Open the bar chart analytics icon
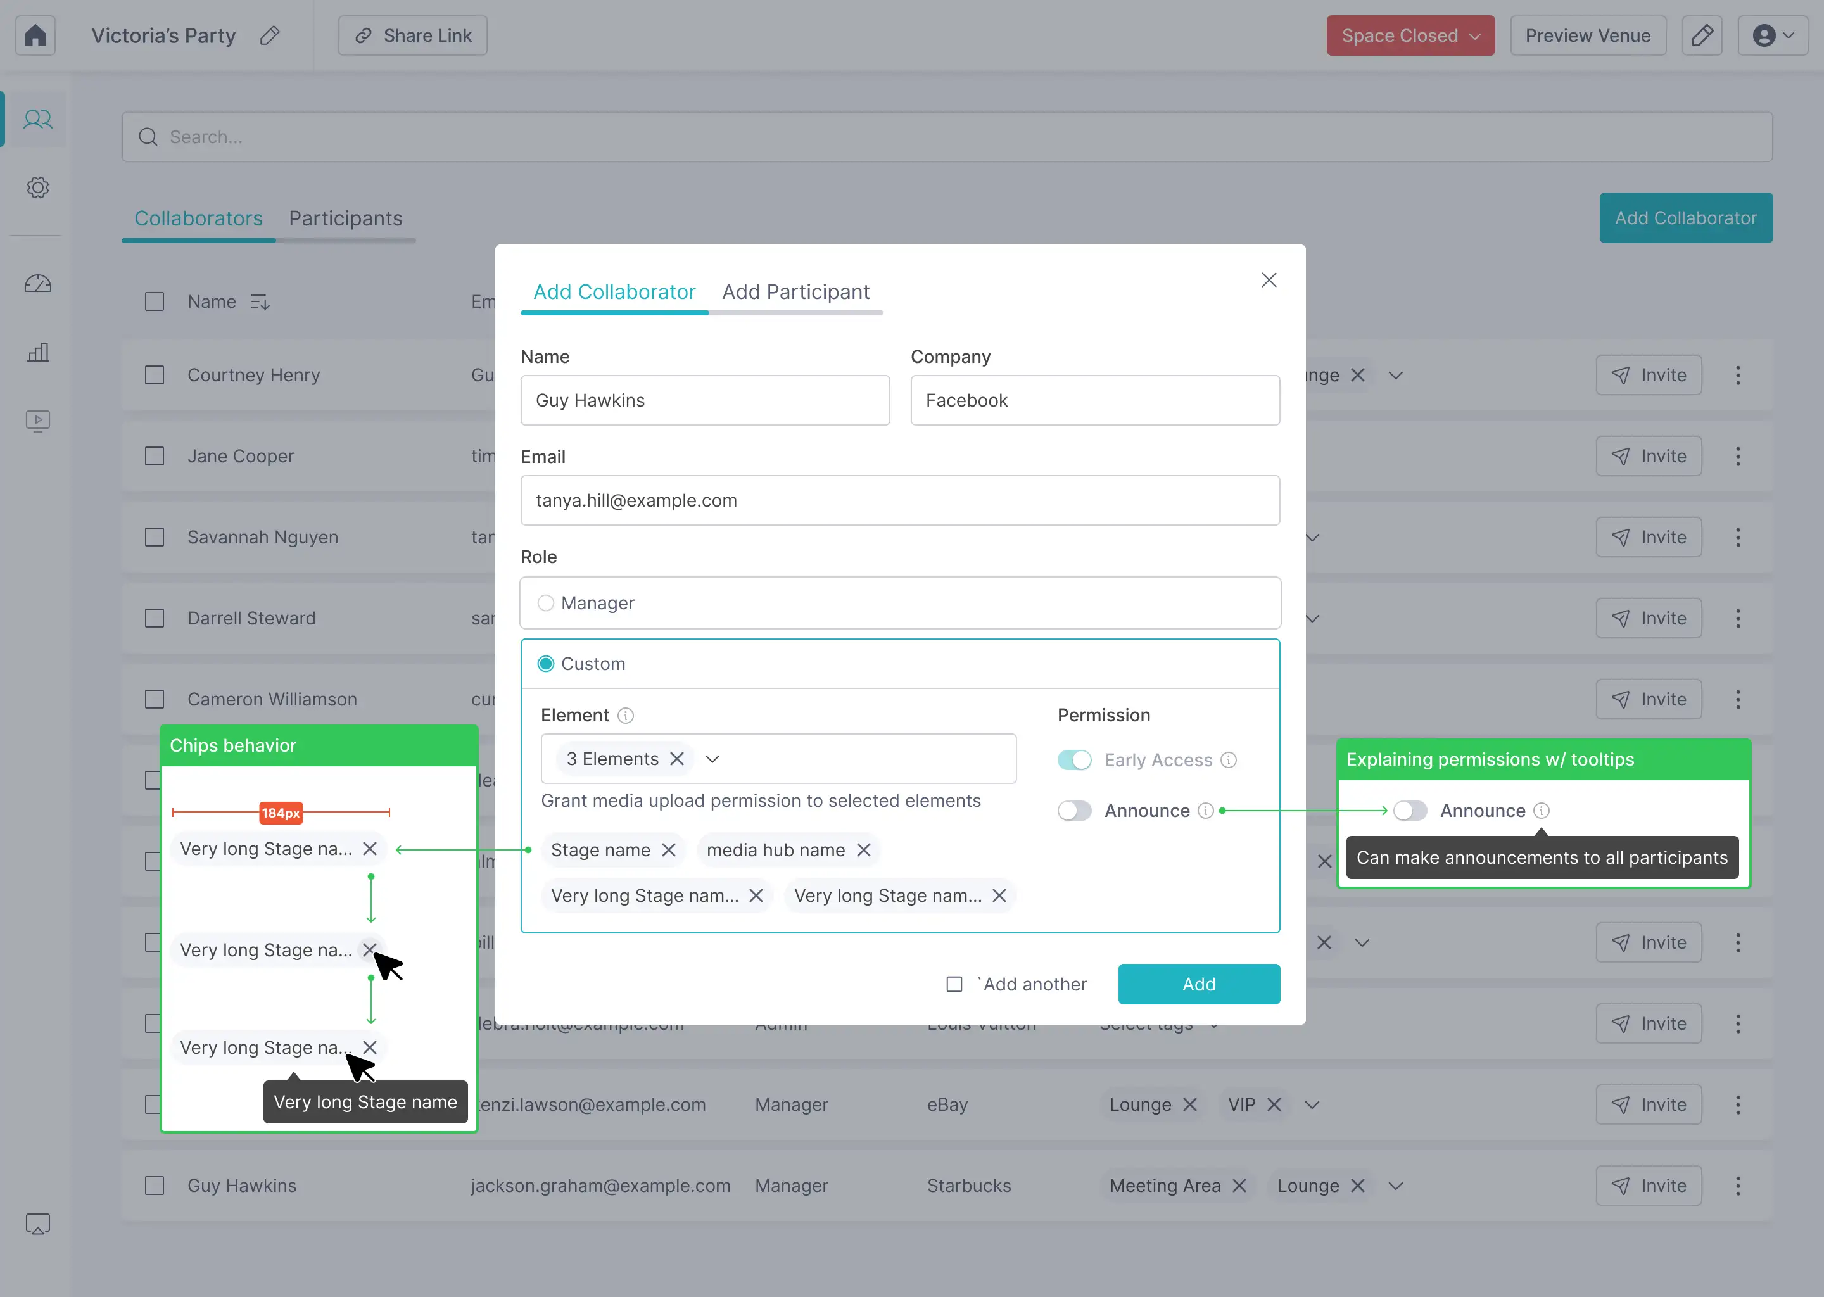Image resolution: width=1824 pixels, height=1297 pixels. tap(37, 352)
